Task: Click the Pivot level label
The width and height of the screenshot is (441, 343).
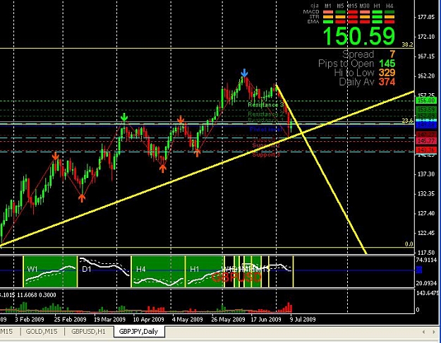Action: (x=266, y=129)
